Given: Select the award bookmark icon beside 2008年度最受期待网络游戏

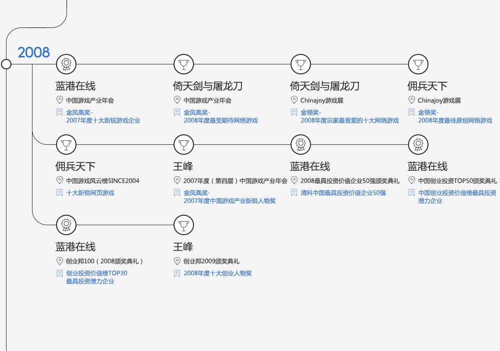Looking at the screenshot, I should point(177,112).
